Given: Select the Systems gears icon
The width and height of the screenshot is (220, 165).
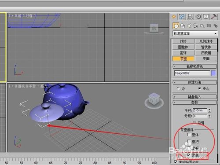Looking at the screenshot, I should tap(216, 26).
